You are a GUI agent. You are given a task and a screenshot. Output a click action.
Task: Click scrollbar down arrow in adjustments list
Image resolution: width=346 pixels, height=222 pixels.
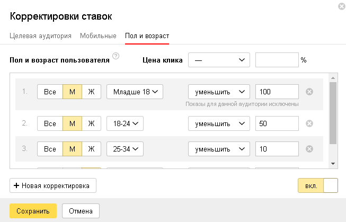[x=333, y=164]
